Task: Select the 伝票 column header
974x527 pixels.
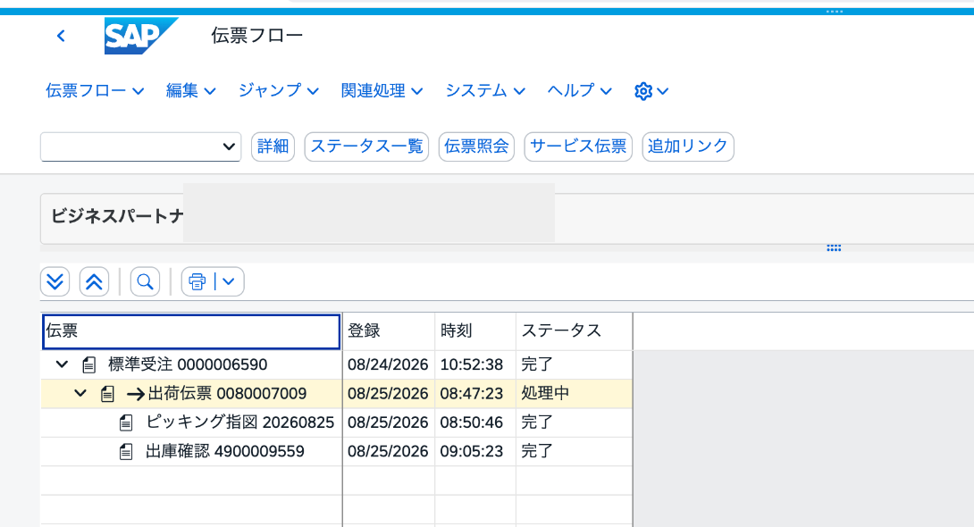Action: (x=191, y=331)
